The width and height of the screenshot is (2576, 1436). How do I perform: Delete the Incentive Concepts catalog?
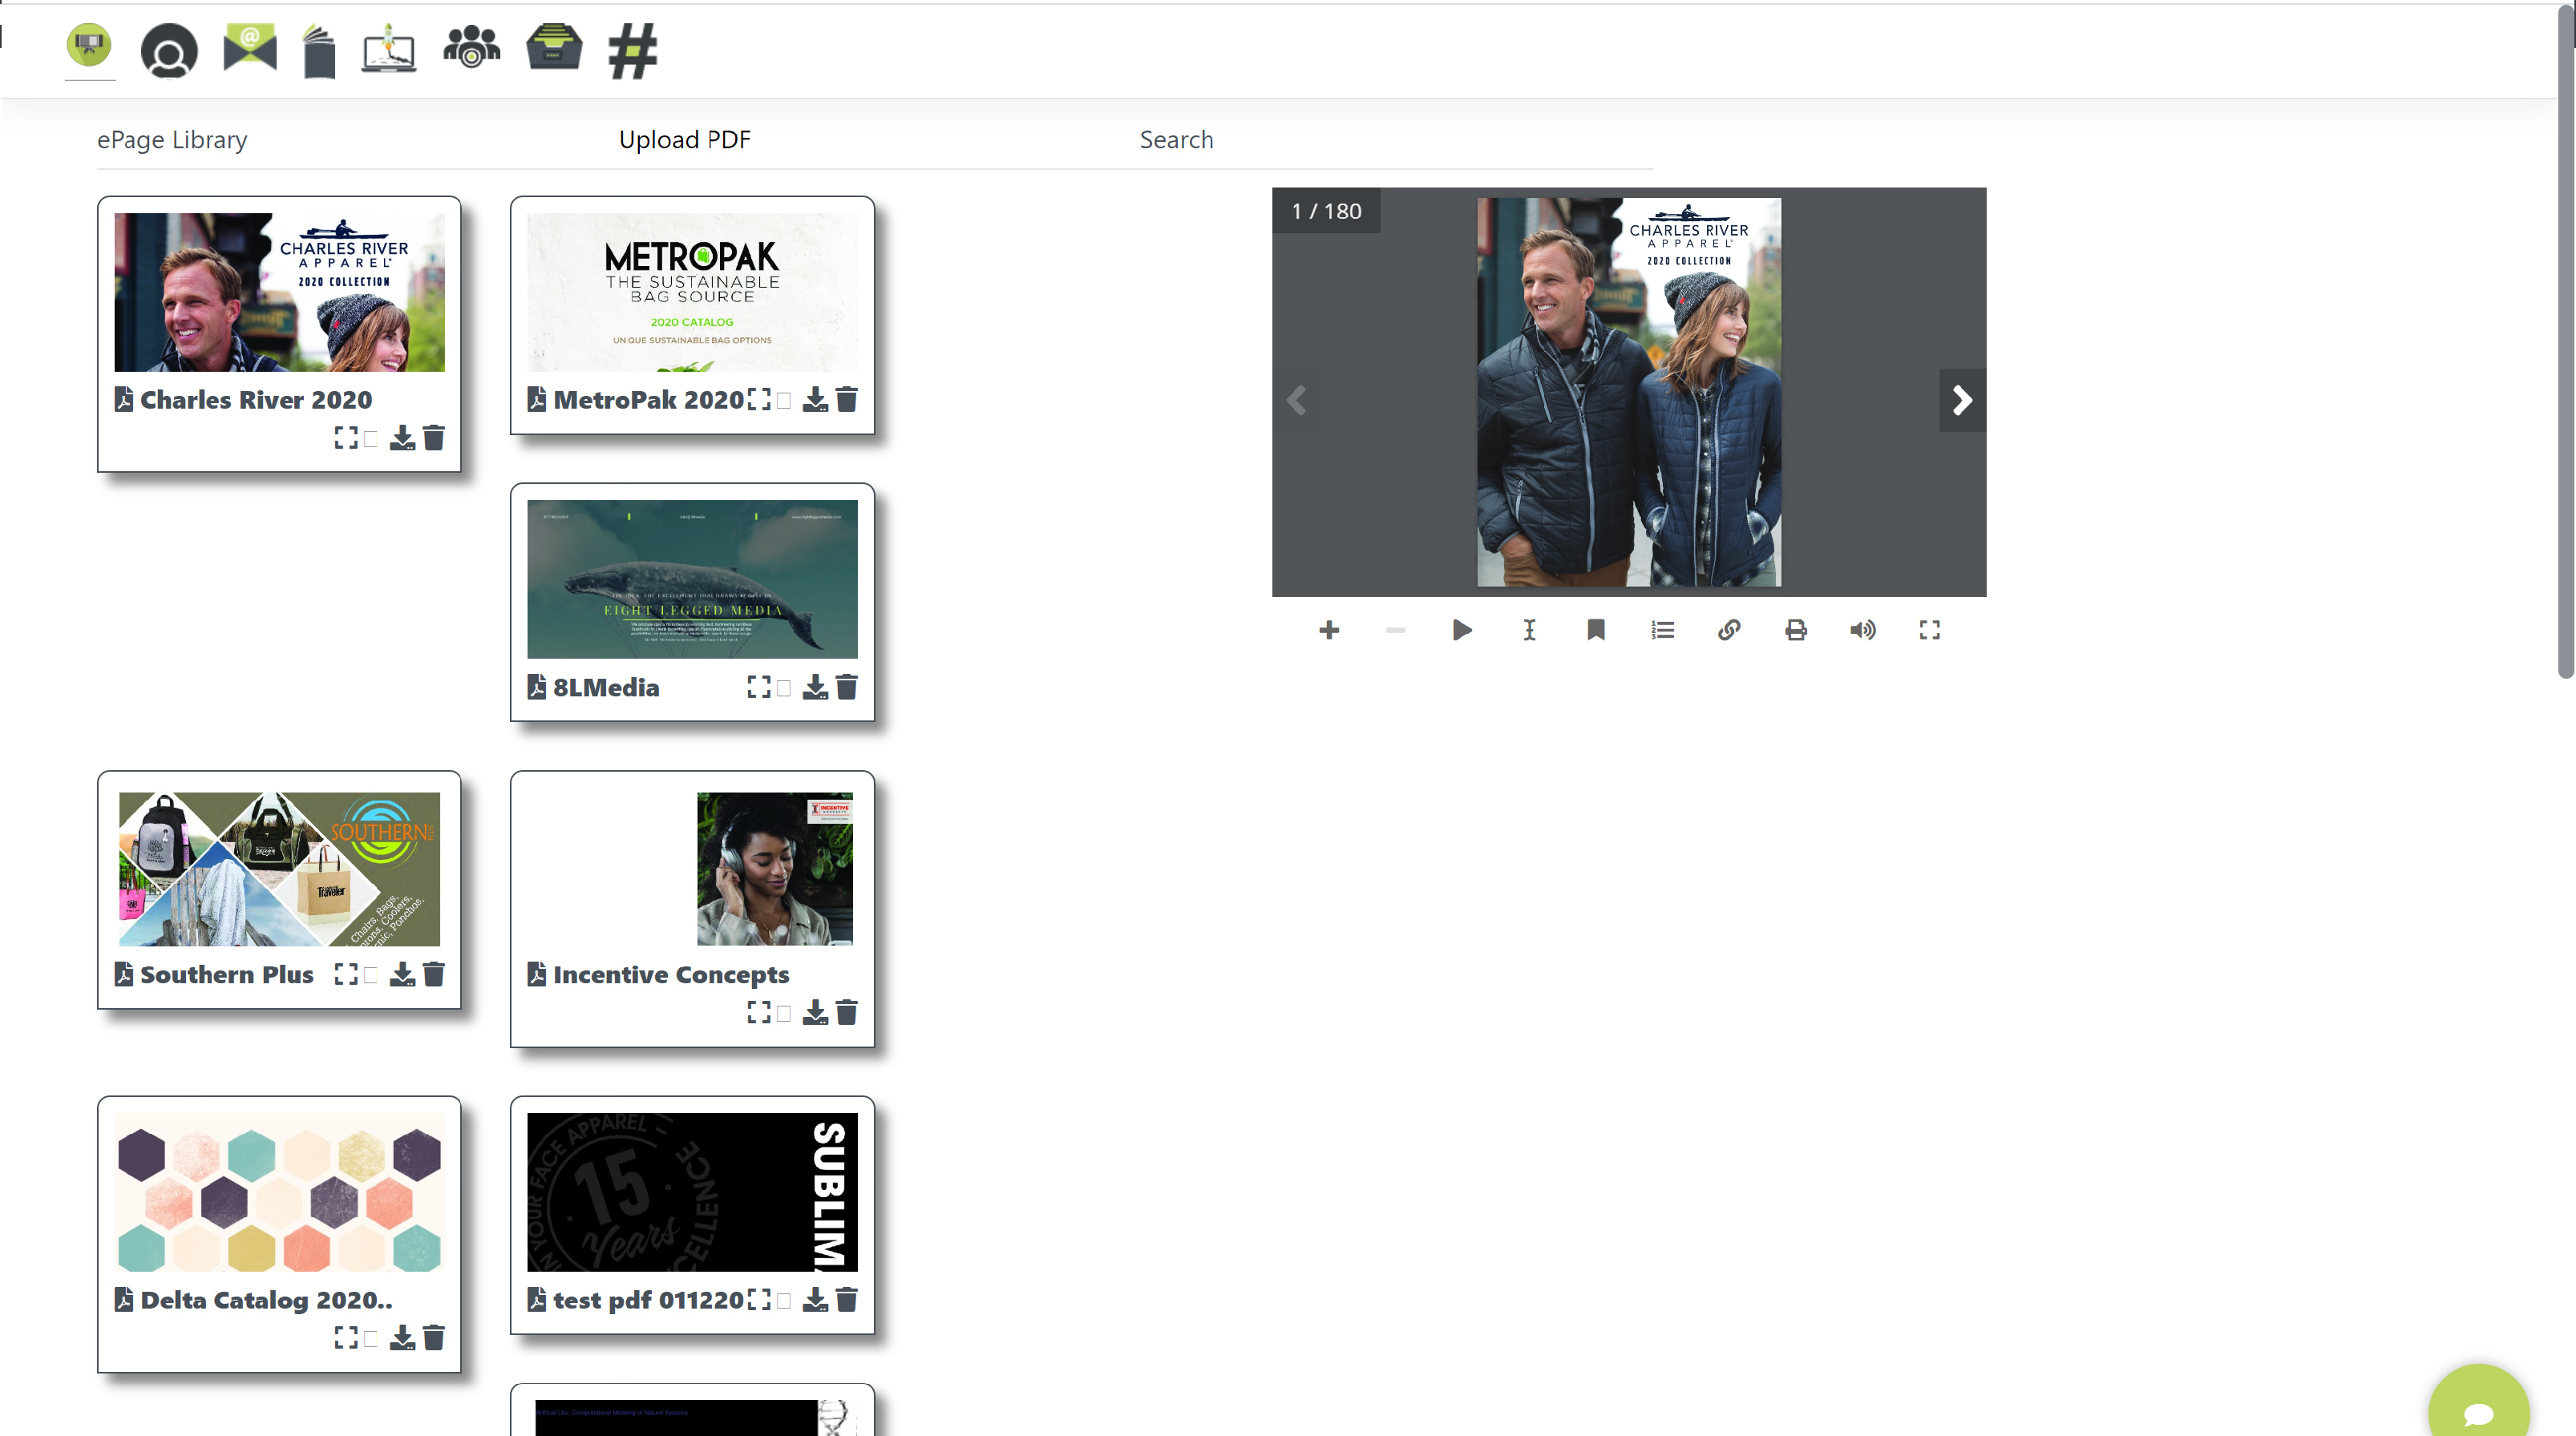point(847,1012)
